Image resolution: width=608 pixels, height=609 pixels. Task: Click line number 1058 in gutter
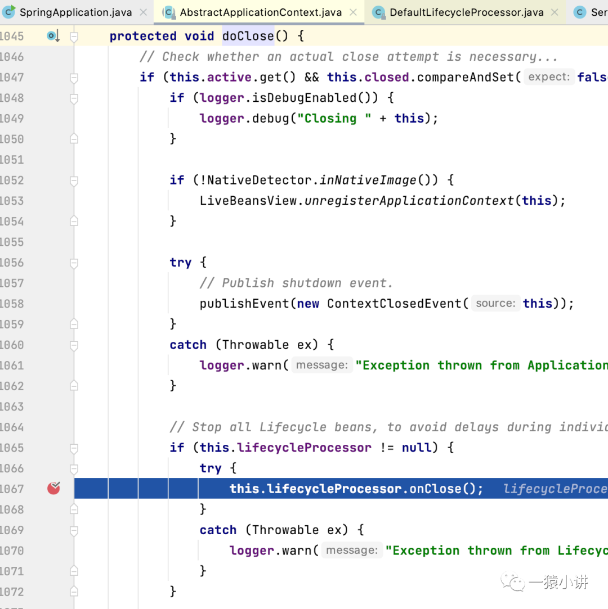coord(12,304)
